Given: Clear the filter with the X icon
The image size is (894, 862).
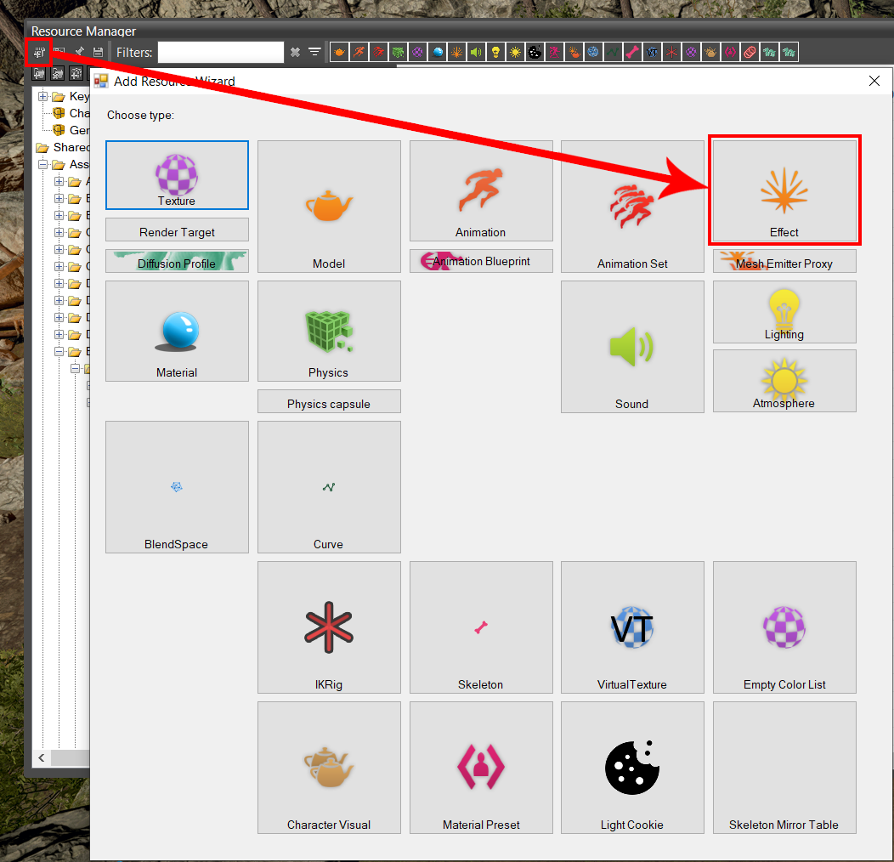Looking at the screenshot, I should [295, 53].
